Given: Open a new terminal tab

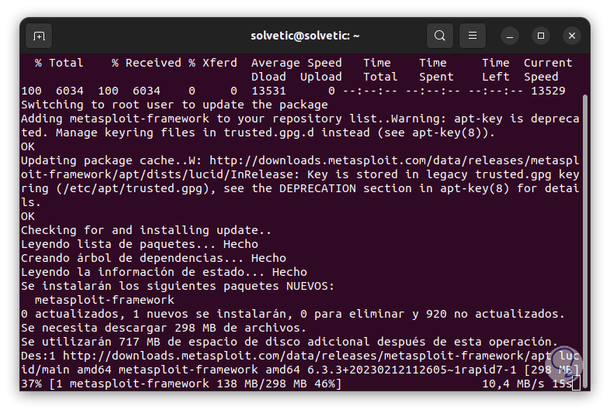Looking at the screenshot, I should tap(39, 36).
